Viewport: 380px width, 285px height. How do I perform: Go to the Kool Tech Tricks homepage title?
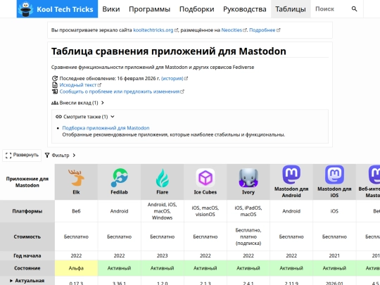tap(65, 9)
